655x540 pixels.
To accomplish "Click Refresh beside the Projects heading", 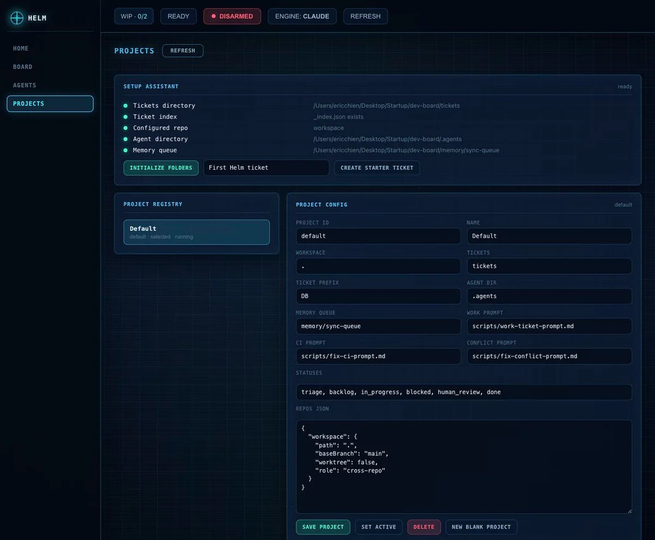I will 183,51.
